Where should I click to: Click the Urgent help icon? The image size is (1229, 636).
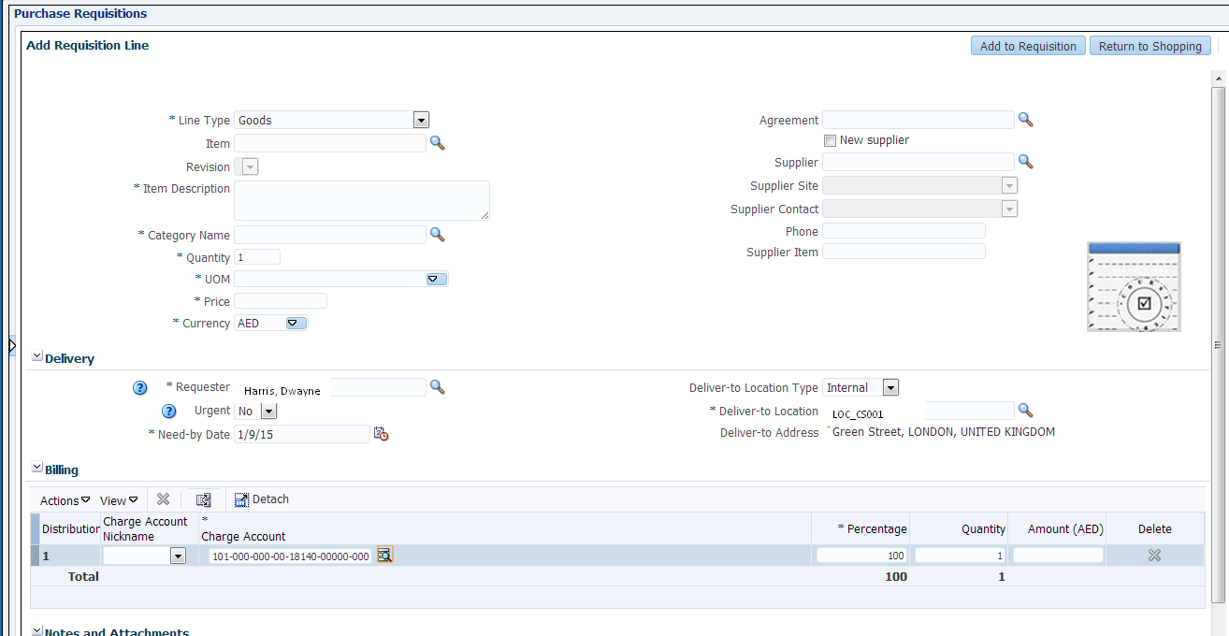pyautogui.click(x=169, y=411)
